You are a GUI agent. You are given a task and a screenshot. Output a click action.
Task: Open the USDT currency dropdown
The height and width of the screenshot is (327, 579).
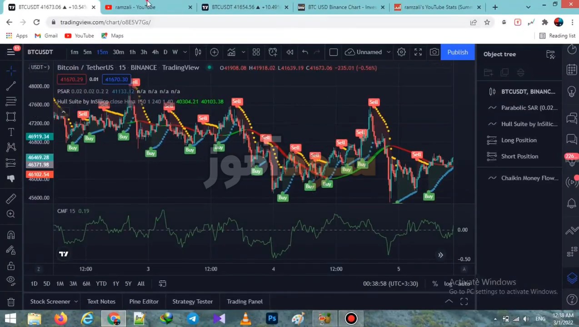coord(40,67)
